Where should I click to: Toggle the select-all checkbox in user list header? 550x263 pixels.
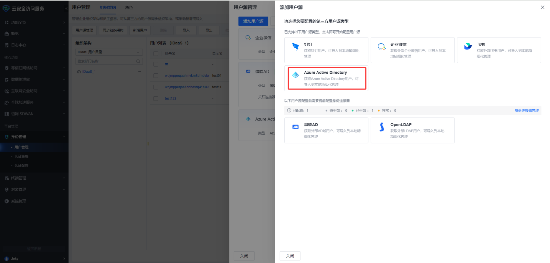pyautogui.click(x=156, y=54)
